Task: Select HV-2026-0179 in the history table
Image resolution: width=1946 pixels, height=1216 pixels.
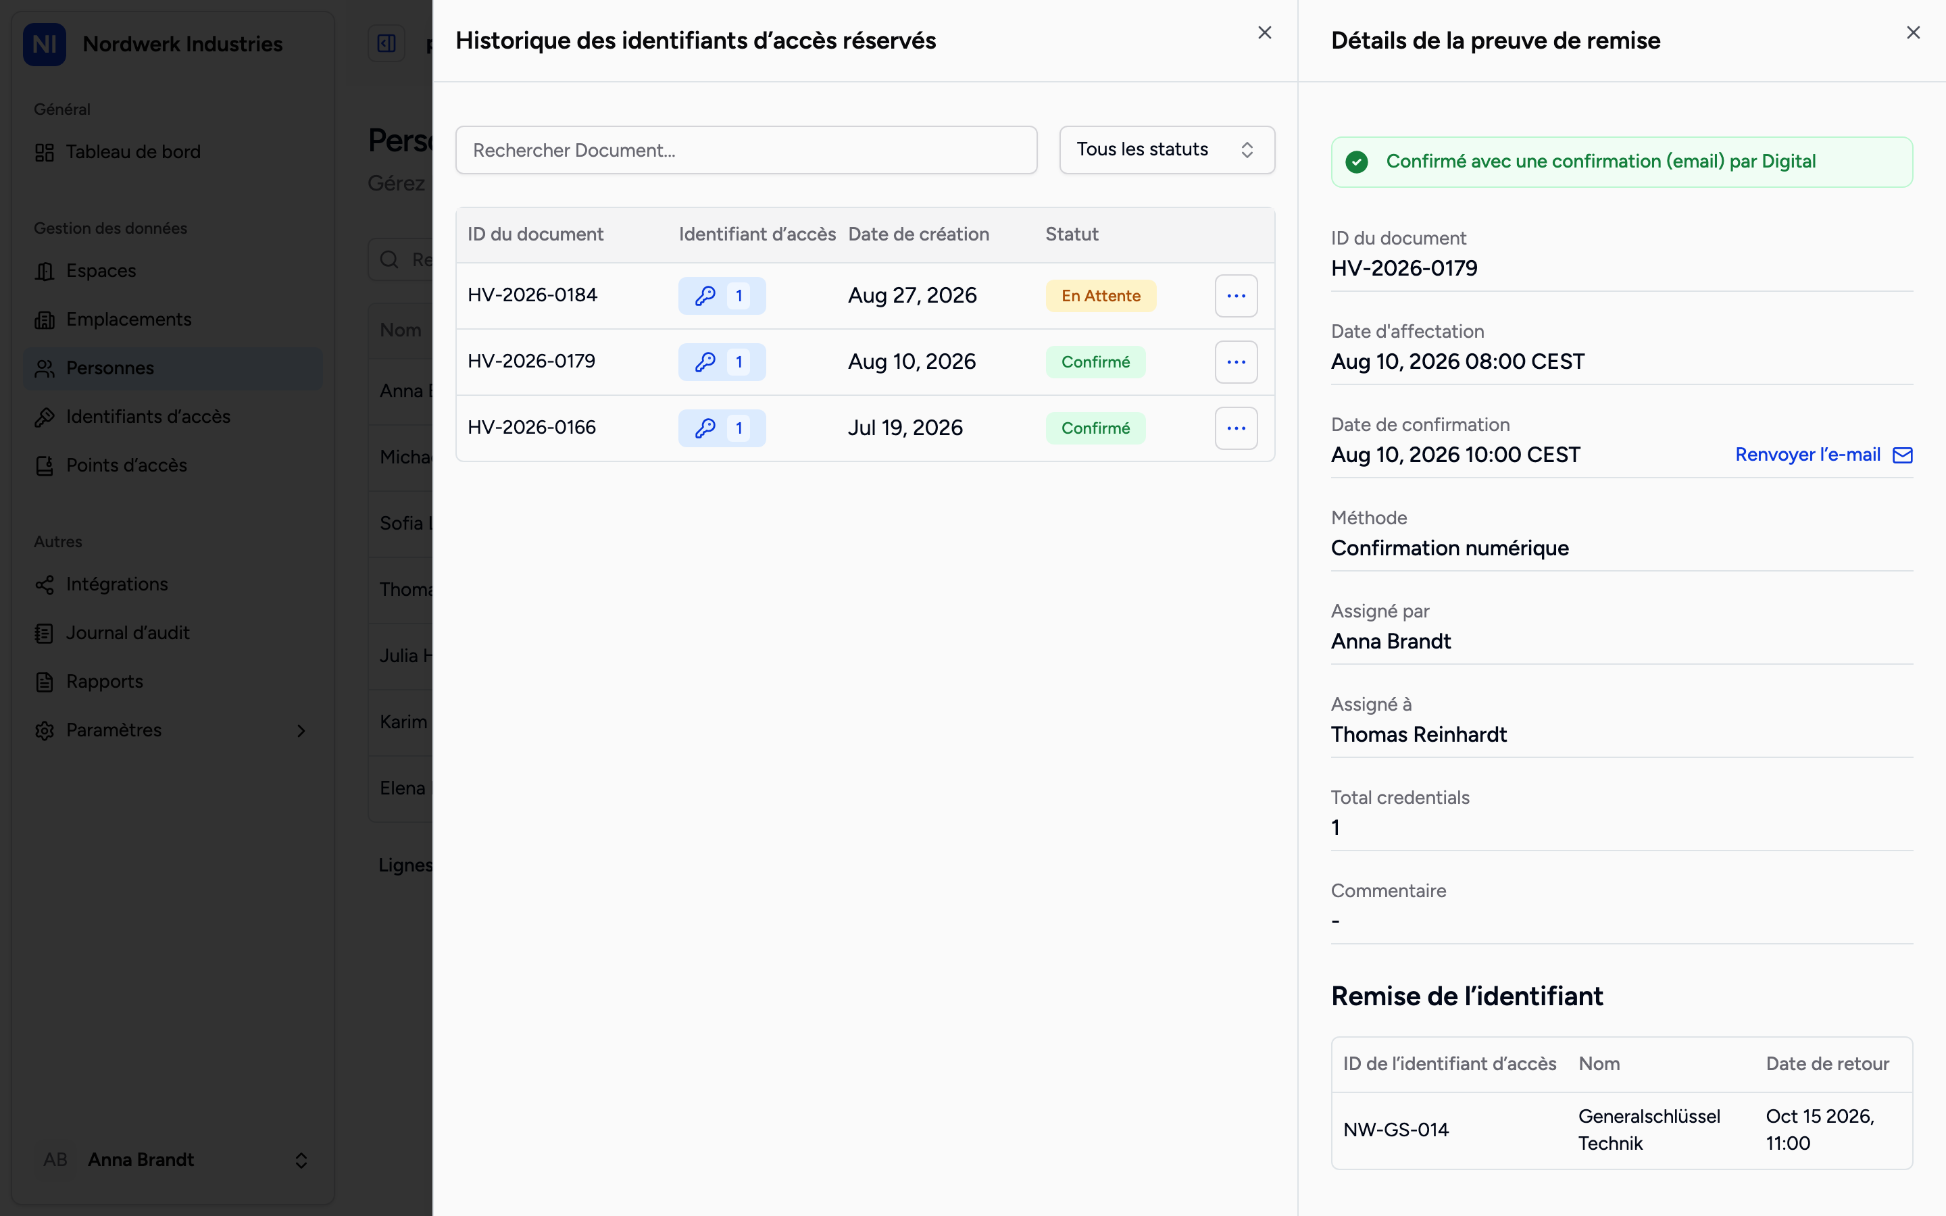Action: [532, 361]
